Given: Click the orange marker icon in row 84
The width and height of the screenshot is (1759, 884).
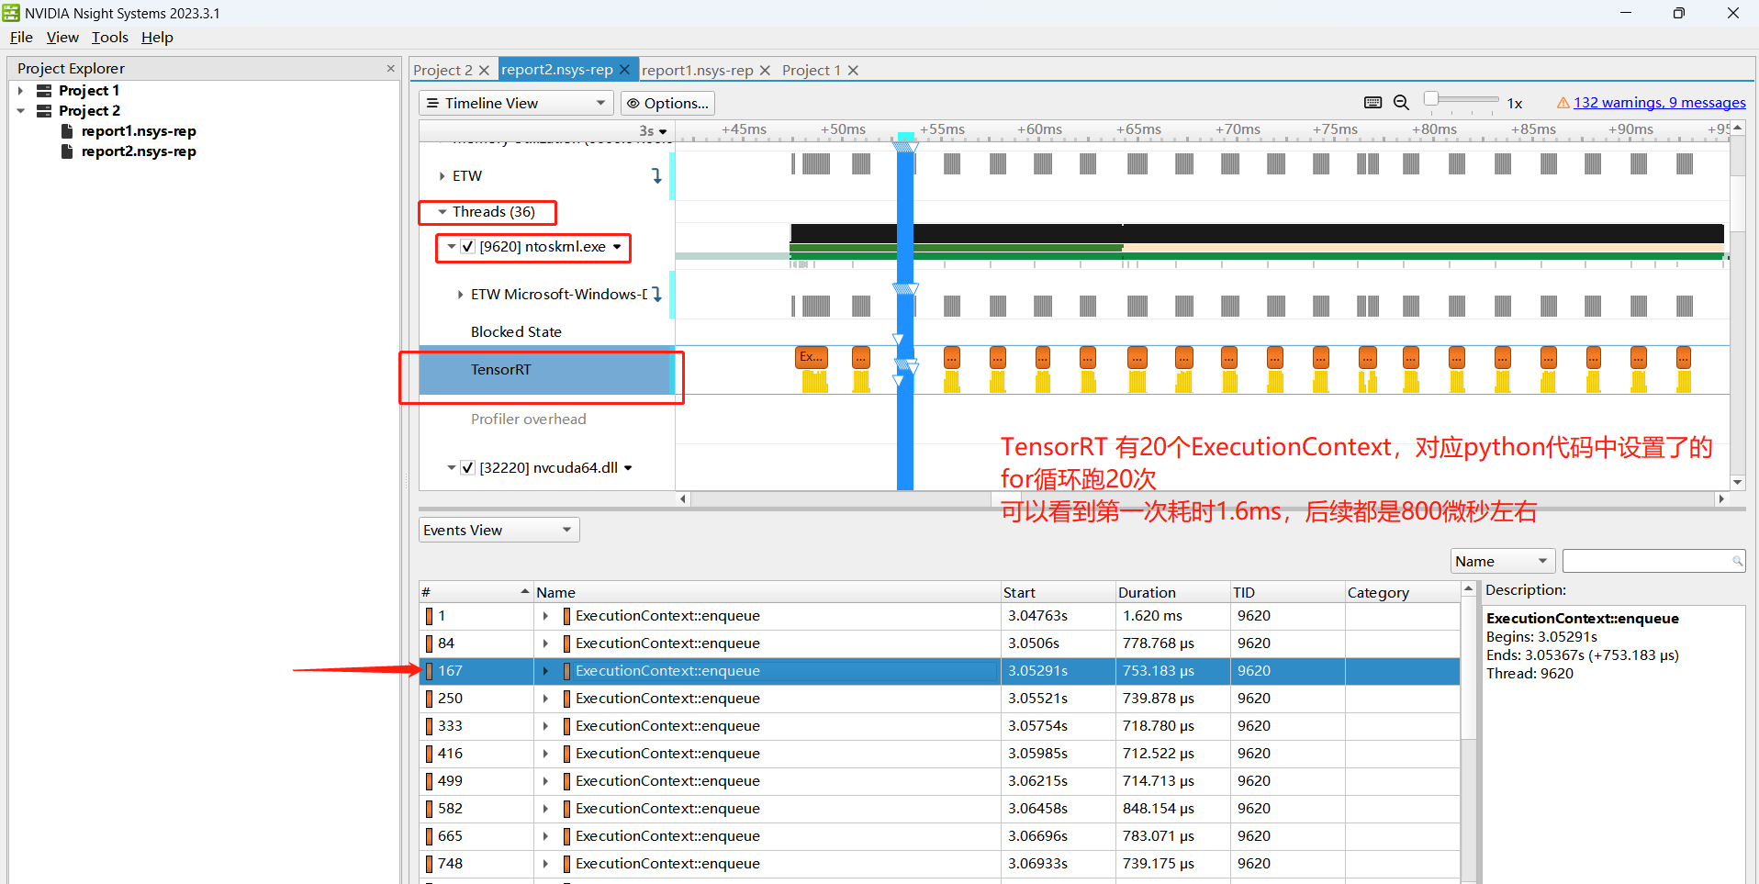Looking at the screenshot, I should point(429,643).
